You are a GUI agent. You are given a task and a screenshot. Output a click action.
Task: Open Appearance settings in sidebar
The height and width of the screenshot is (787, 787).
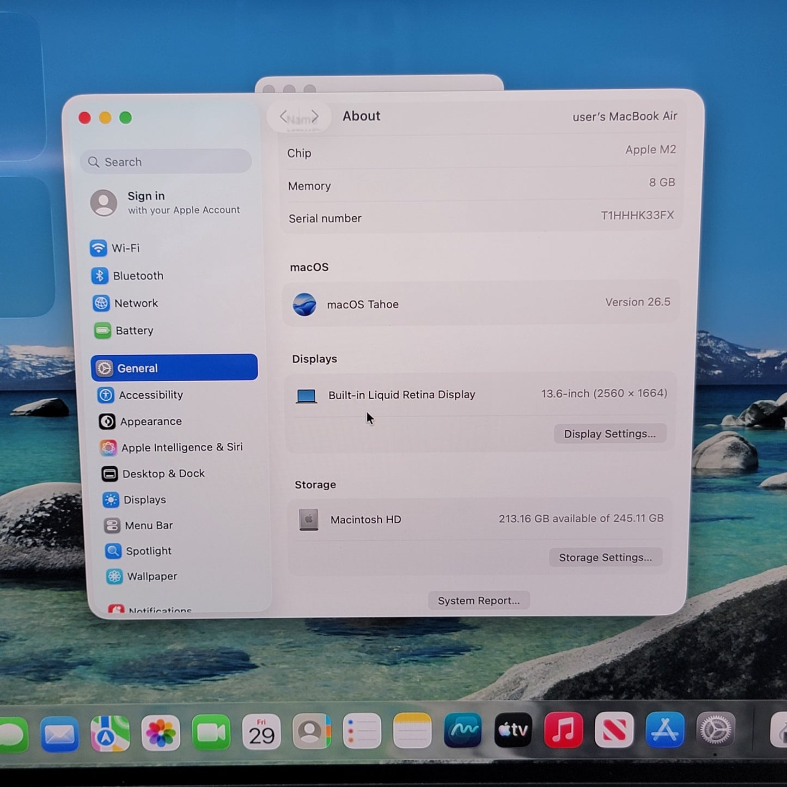click(140, 422)
